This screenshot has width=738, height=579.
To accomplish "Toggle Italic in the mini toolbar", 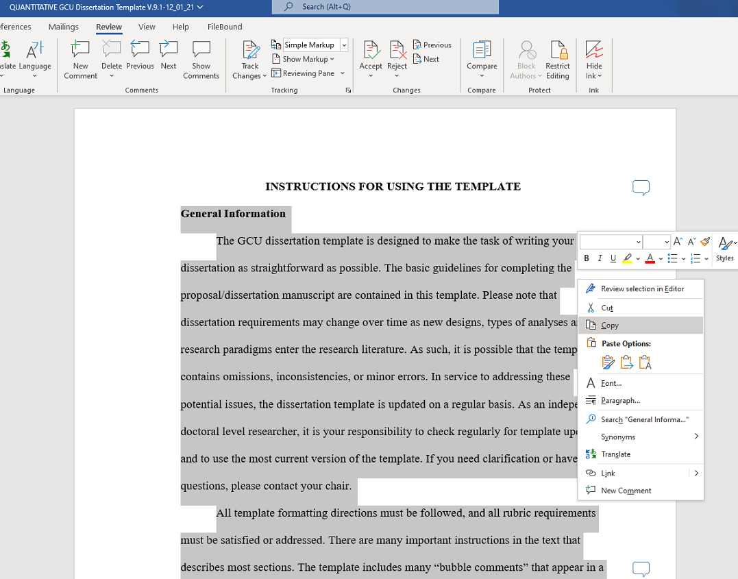I will click(600, 258).
